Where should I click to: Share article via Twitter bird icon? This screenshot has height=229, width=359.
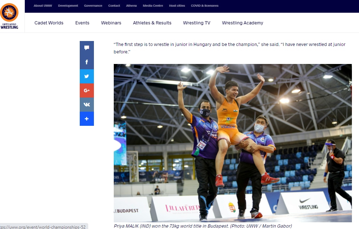[x=86, y=76]
